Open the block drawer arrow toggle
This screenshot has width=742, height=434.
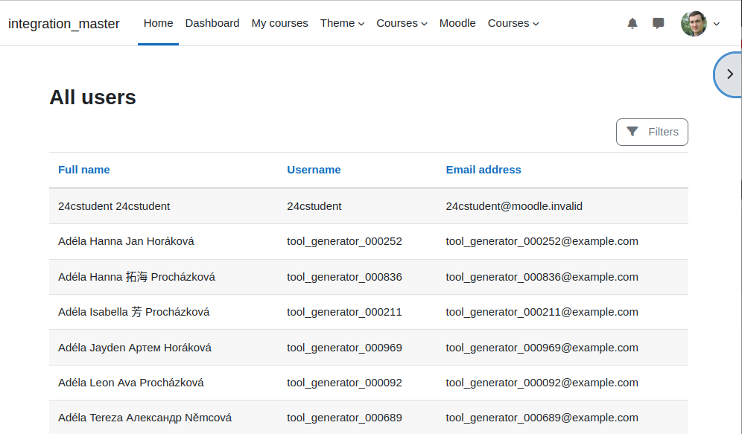(729, 74)
